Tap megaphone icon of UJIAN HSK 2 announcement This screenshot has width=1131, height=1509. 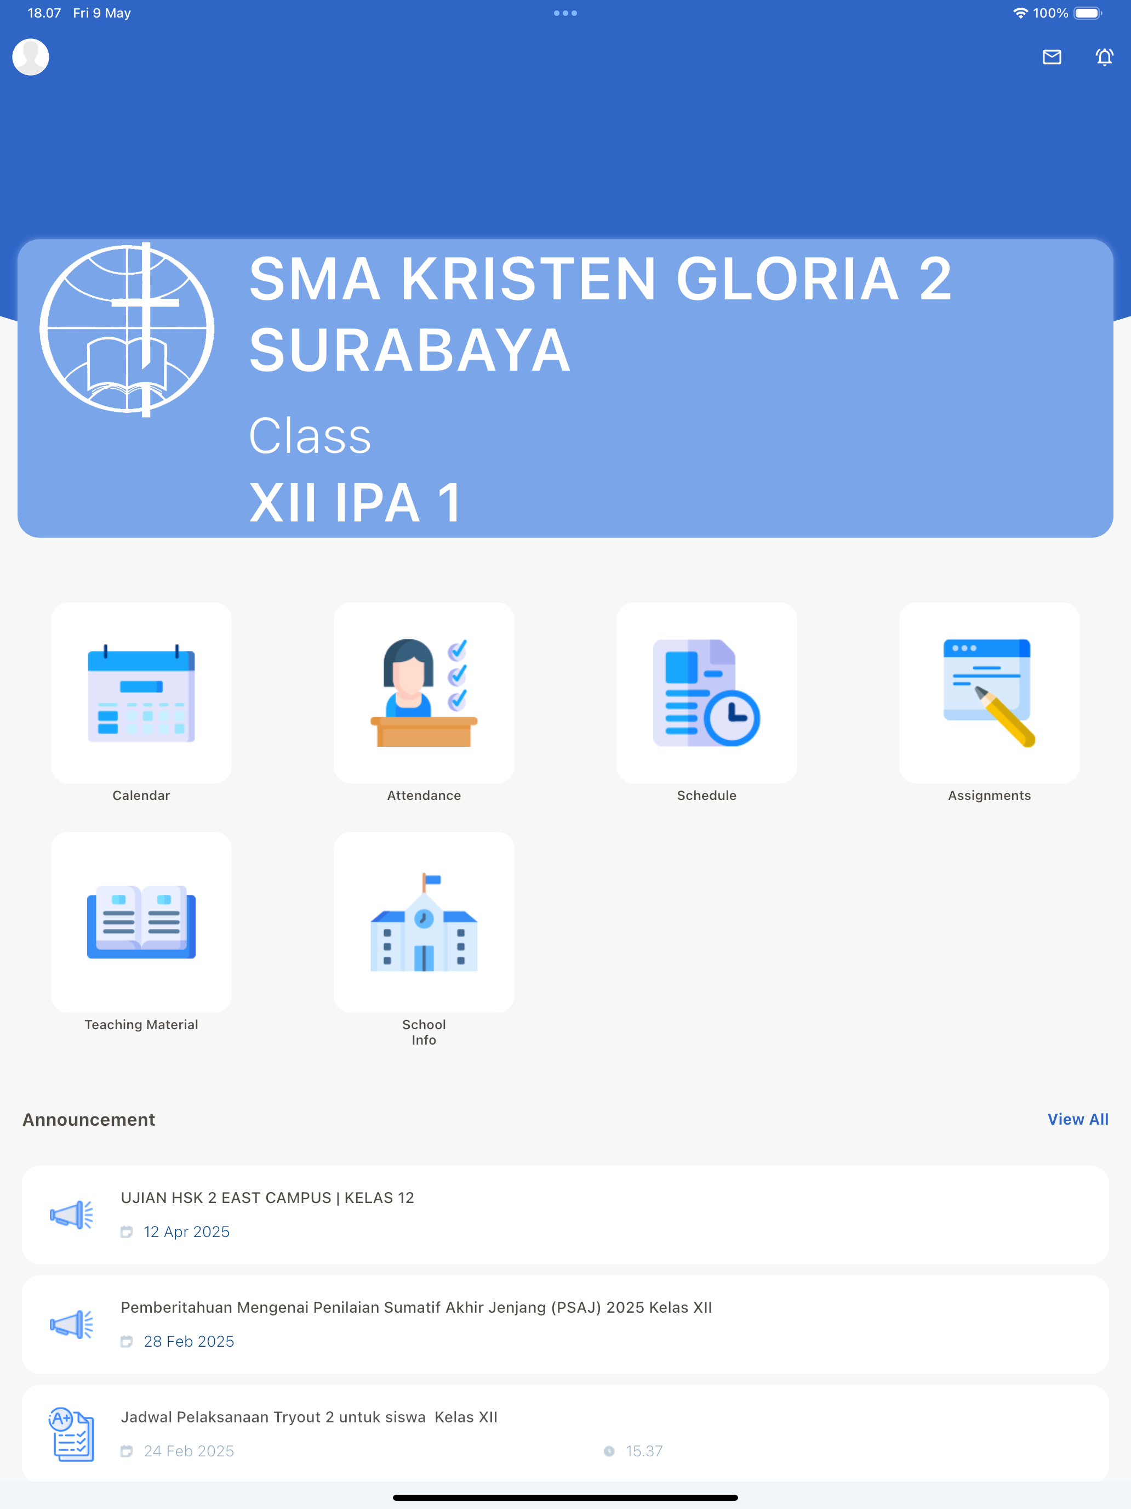click(72, 1215)
